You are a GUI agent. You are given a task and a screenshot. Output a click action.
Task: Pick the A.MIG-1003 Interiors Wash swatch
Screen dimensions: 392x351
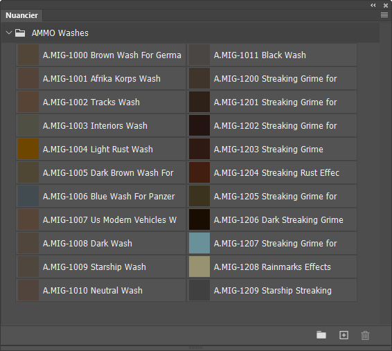pyautogui.click(x=28, y=125)
